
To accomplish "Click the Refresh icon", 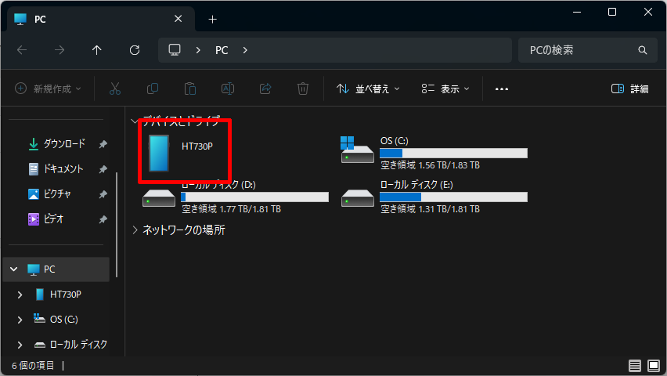I will tap(135, 50).
